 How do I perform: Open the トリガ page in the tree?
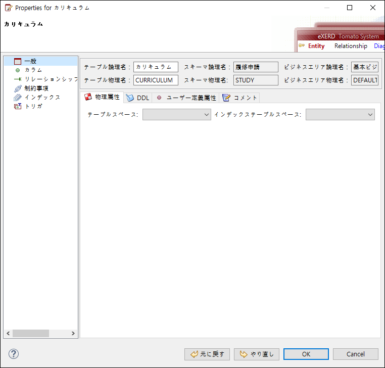click(x=33, y=106)
